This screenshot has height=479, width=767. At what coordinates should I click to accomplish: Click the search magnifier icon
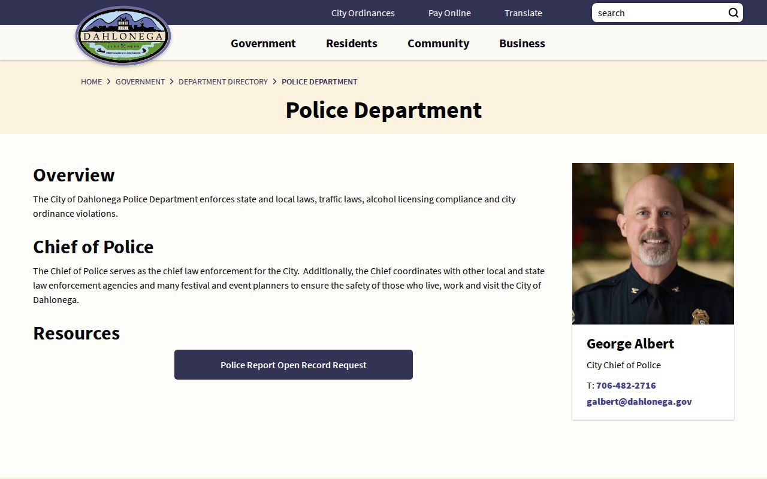(733, 13)
